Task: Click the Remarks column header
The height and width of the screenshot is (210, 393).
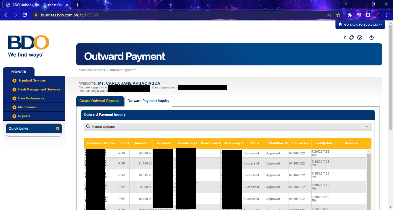Action: pyautogui.click(x=351, y=143)
